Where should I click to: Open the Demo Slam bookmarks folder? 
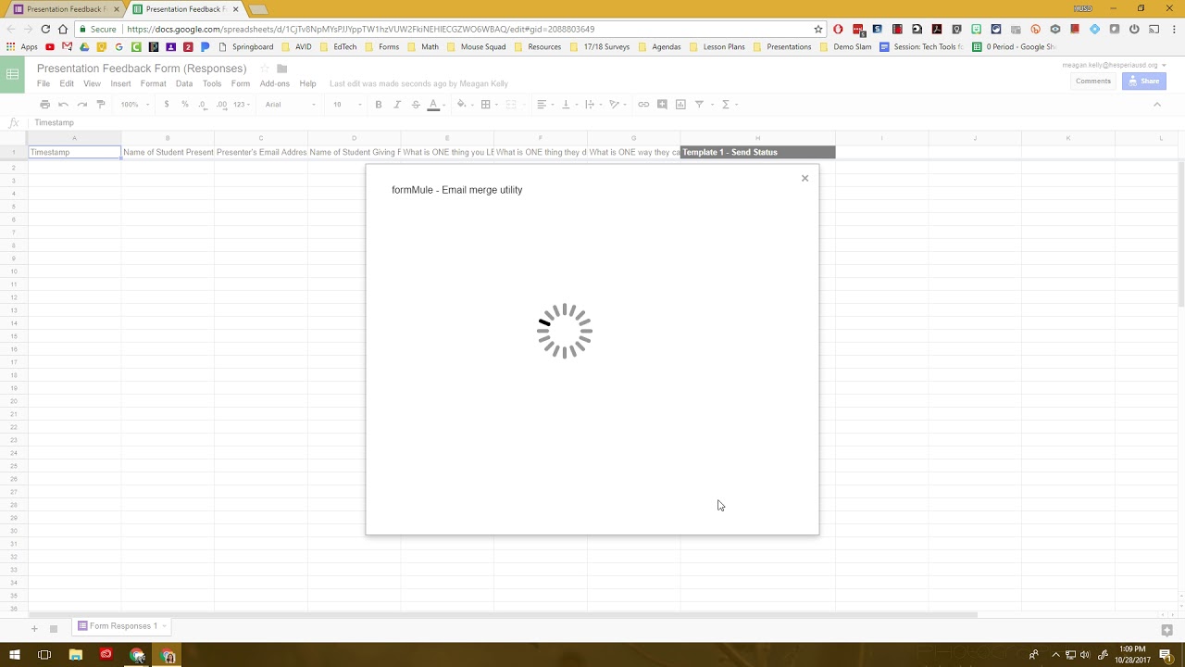coord(845,46)
